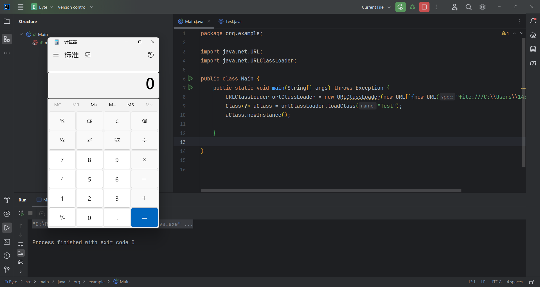Toggle read-only lock in status bar
Screen dimensions: 540x287
(x=531, y=282)
